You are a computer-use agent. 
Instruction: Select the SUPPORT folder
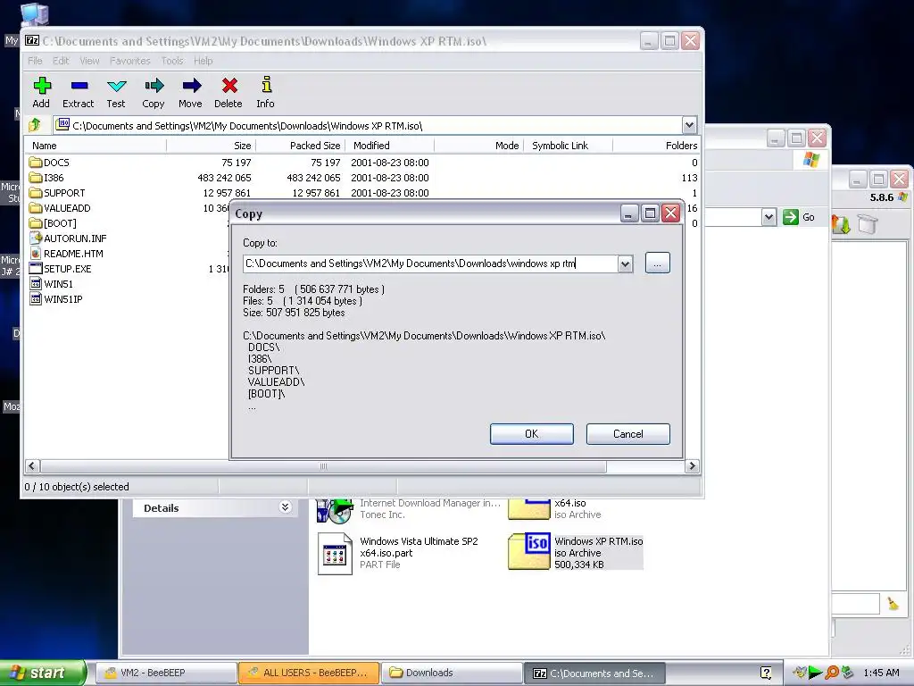[57, 193]
